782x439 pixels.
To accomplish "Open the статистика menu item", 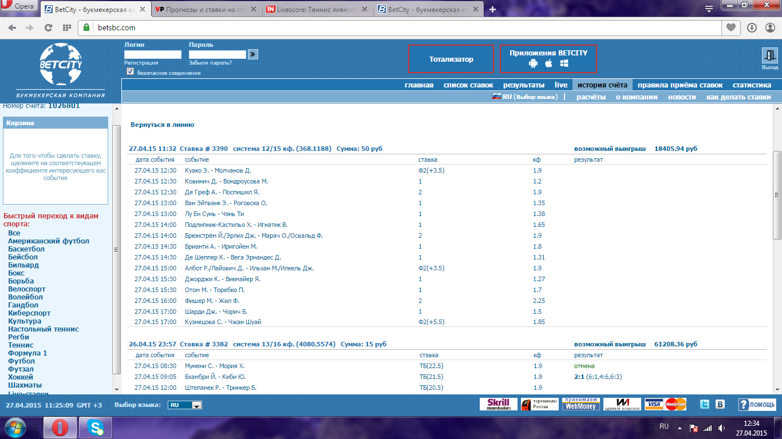I will [752, 85].
